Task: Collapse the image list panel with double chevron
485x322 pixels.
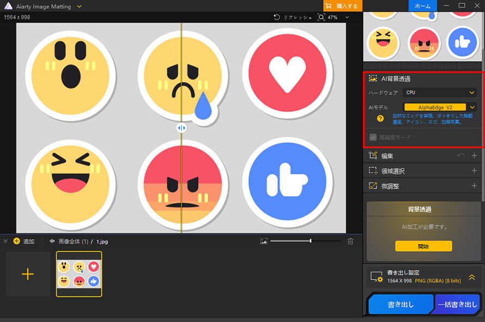Action: (5, 241)
